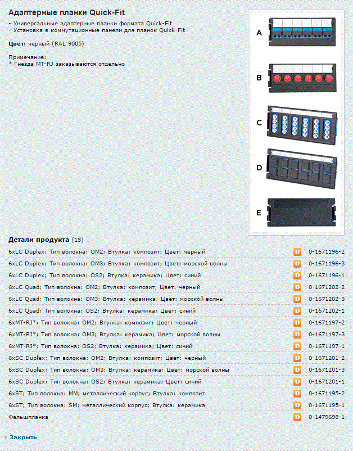
Task: Select row 6xMT-RJ* OM3 морской волны
Action: pyautogui.click(x=115, y=334)
